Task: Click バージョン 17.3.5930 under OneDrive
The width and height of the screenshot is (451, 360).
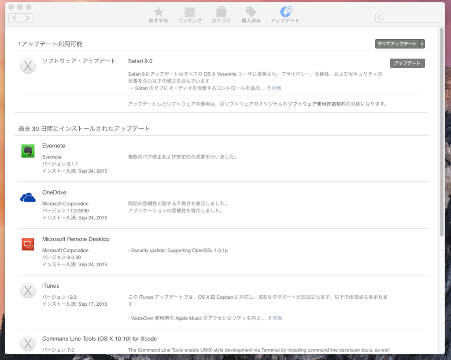Action: pyautogui.click(x=65, y=210)
